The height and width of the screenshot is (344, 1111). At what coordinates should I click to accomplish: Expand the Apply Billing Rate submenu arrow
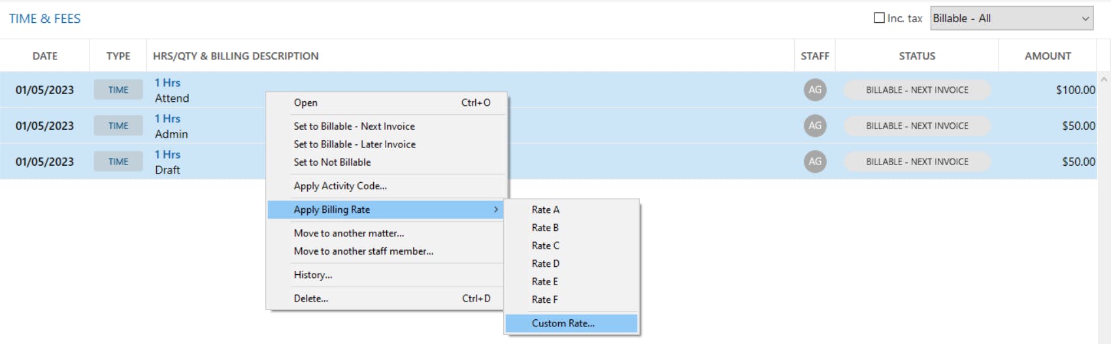click(x=496, y=210)
